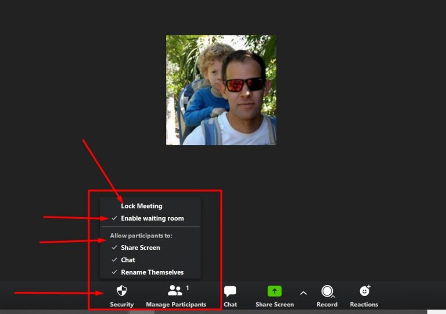The height and width of the screenshot is (314, 446).
Task: Click the participant profile photo
Action: (221, 90)
